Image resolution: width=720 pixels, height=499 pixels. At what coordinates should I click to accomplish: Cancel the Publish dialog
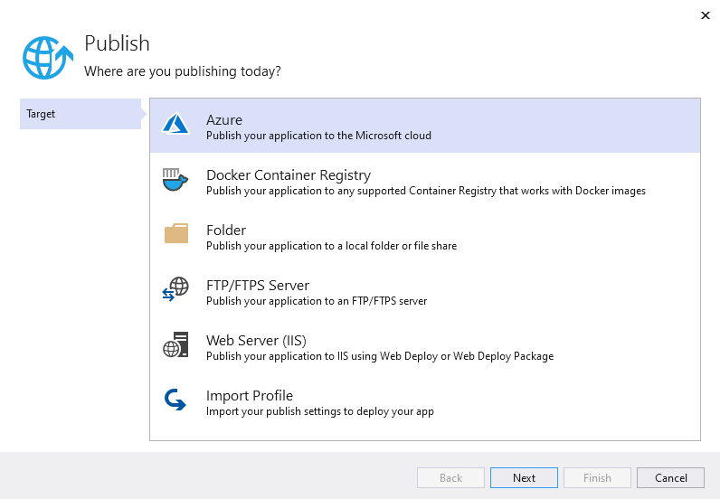coord(670,477)
